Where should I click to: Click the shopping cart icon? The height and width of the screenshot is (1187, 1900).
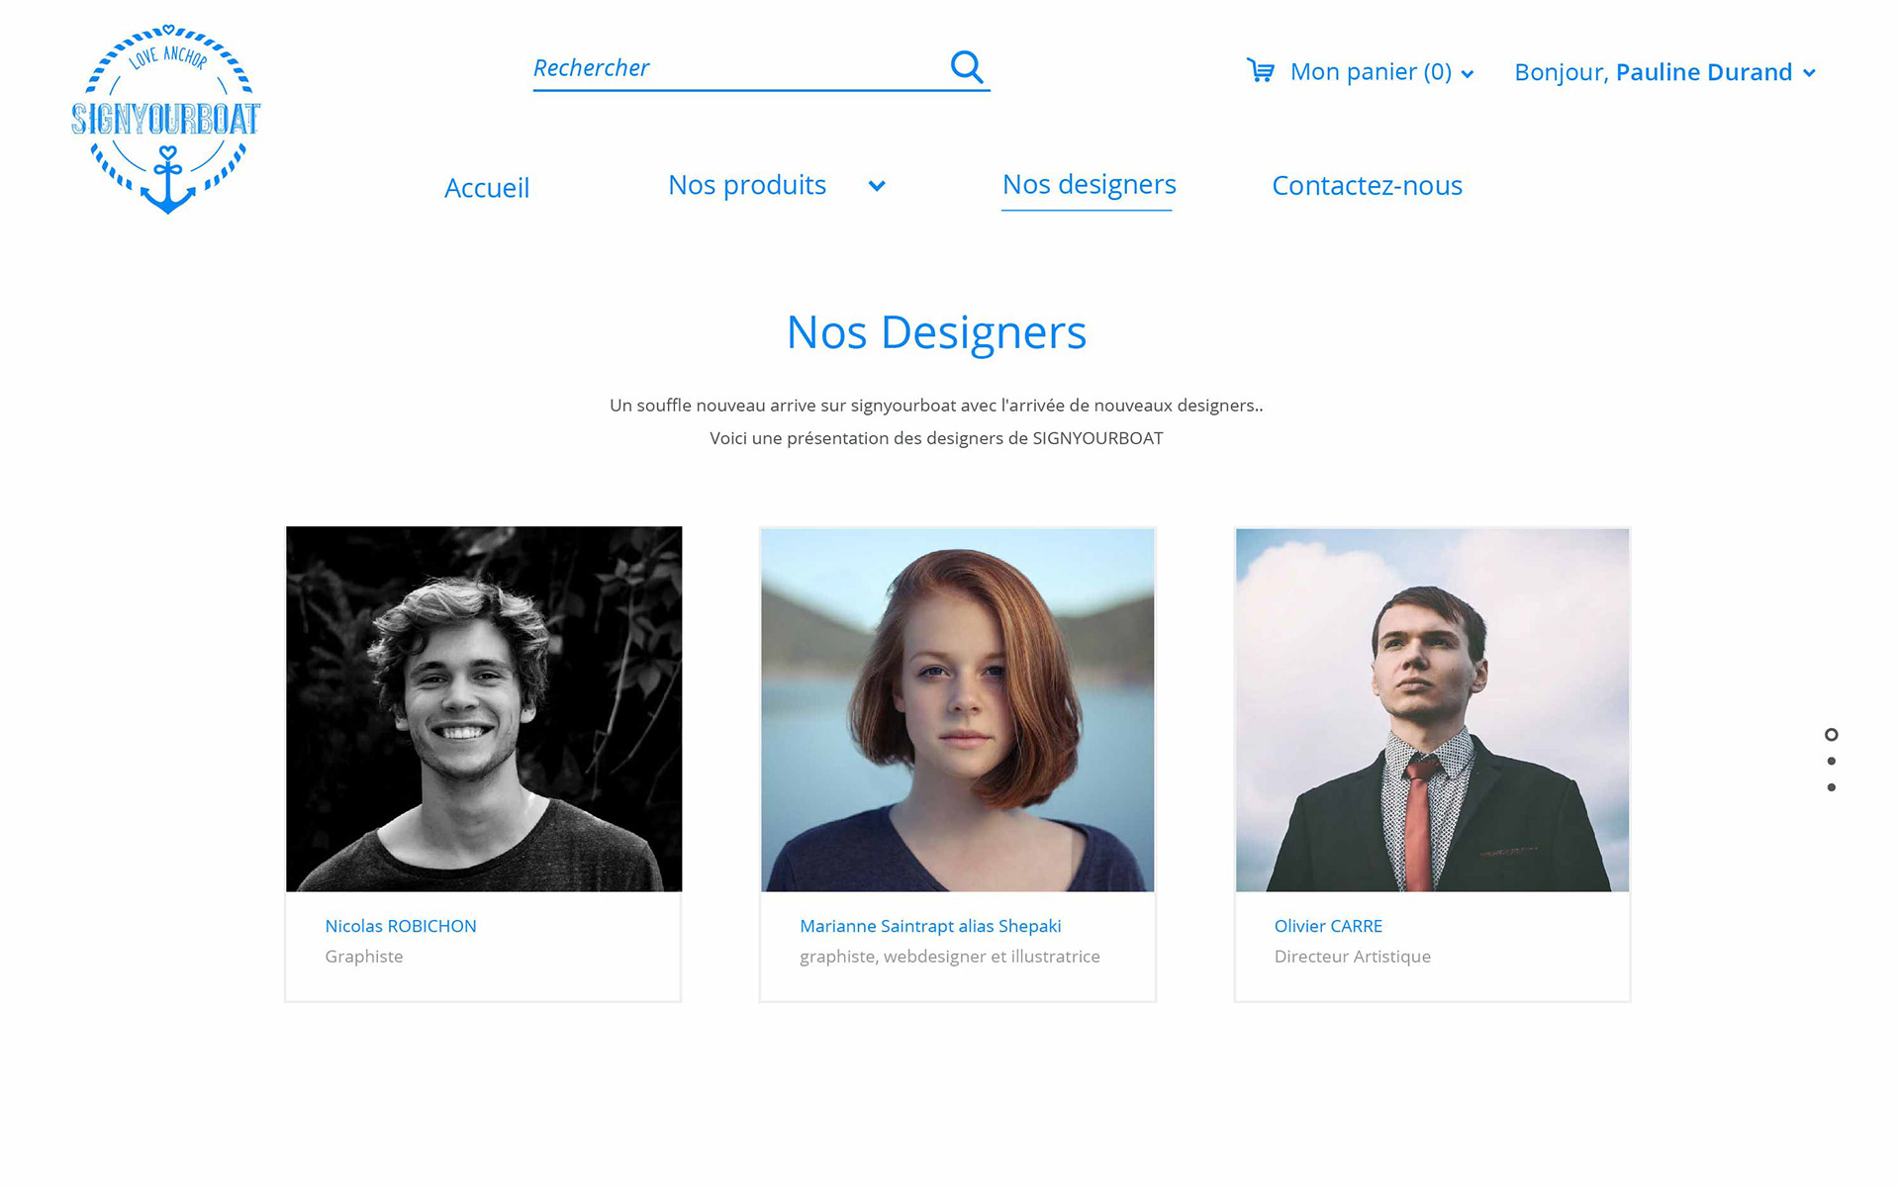tap(1261, 71)
